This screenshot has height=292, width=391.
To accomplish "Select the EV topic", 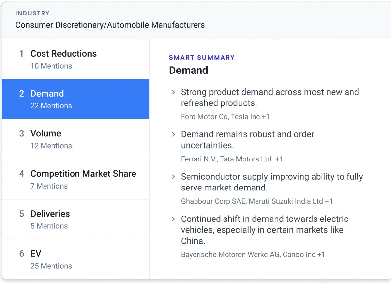I will pos(75,259).
